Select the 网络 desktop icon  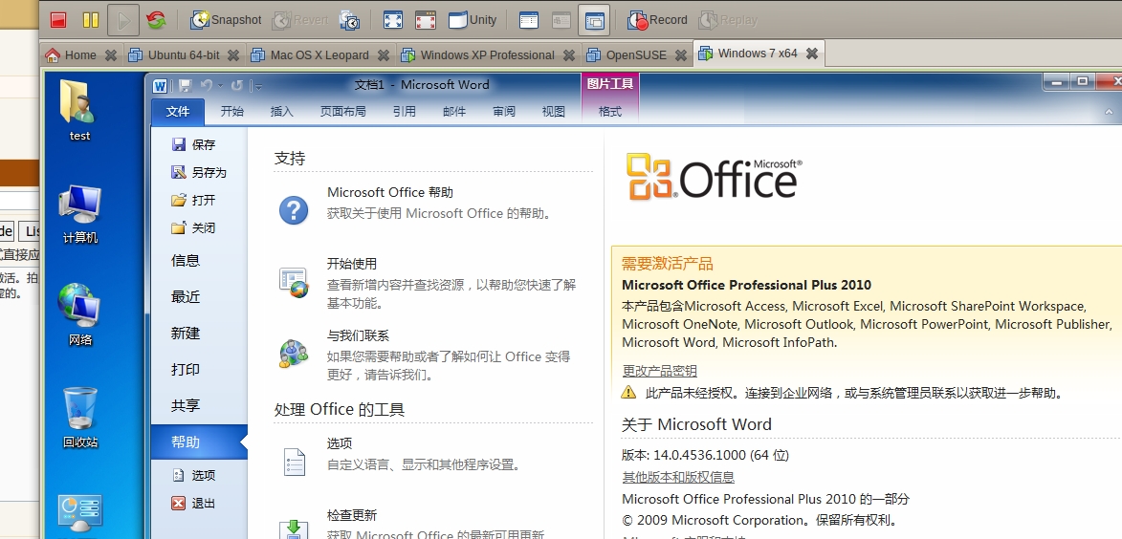click(79, 315)
